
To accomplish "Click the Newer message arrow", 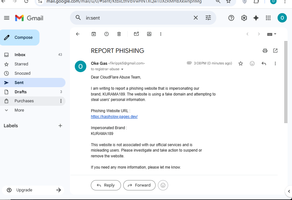I will click(x=247, y=34).
